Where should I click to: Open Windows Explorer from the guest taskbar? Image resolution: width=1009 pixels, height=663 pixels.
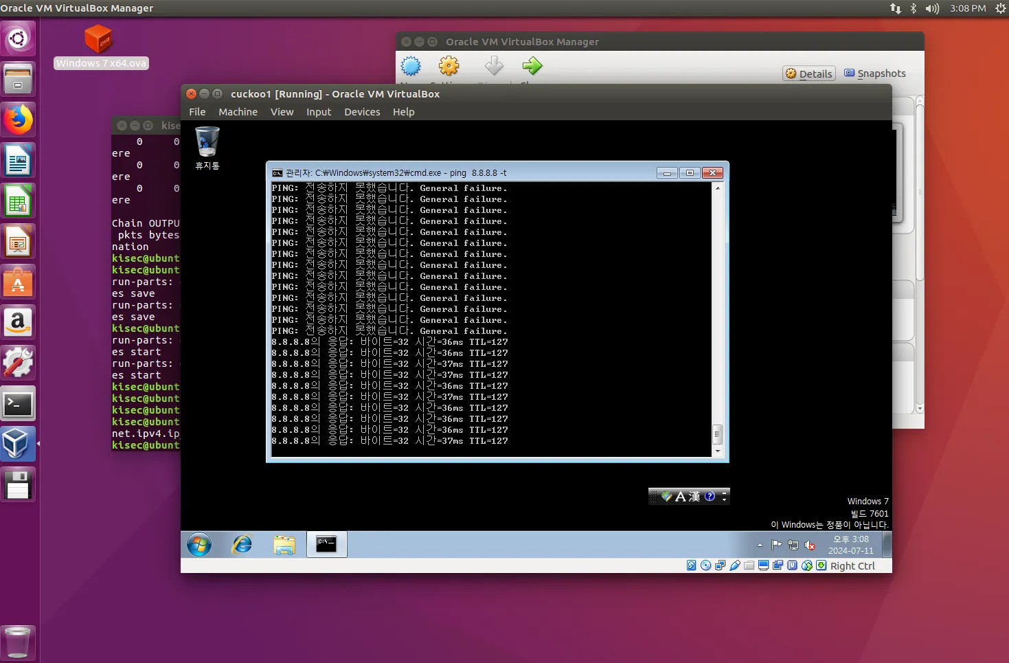[x=284, y=545]
